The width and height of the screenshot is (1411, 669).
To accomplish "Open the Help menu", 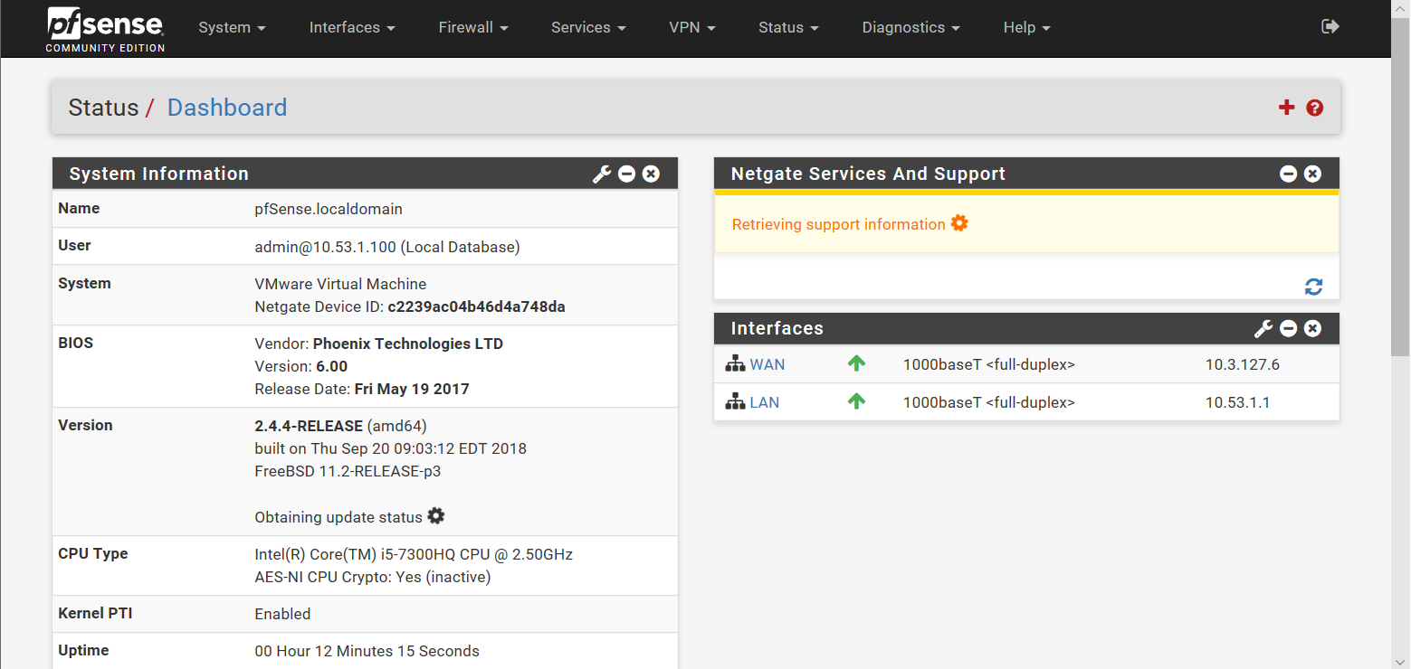I will pyautogui.click(x=1025, y=27).
